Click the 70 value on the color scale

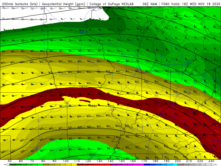coord(32,161)
